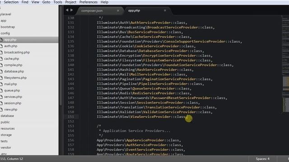Open the Find menu
289x162 pixels.
click(25, 2)
